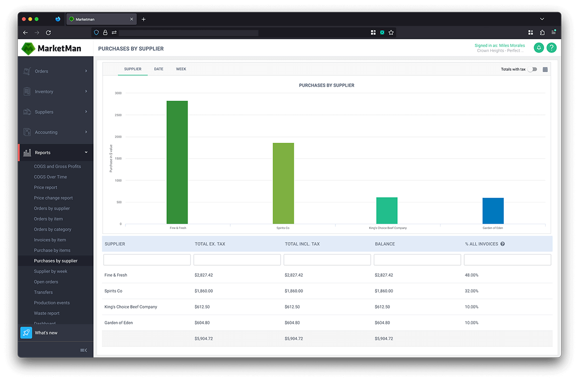Click the Signed in as Miles Morales link
Viewport: 579px width, 381px height.
[499, 45]
